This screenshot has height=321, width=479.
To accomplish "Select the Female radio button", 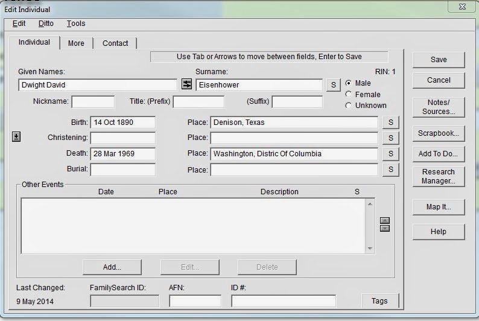I will coord(348,94).
